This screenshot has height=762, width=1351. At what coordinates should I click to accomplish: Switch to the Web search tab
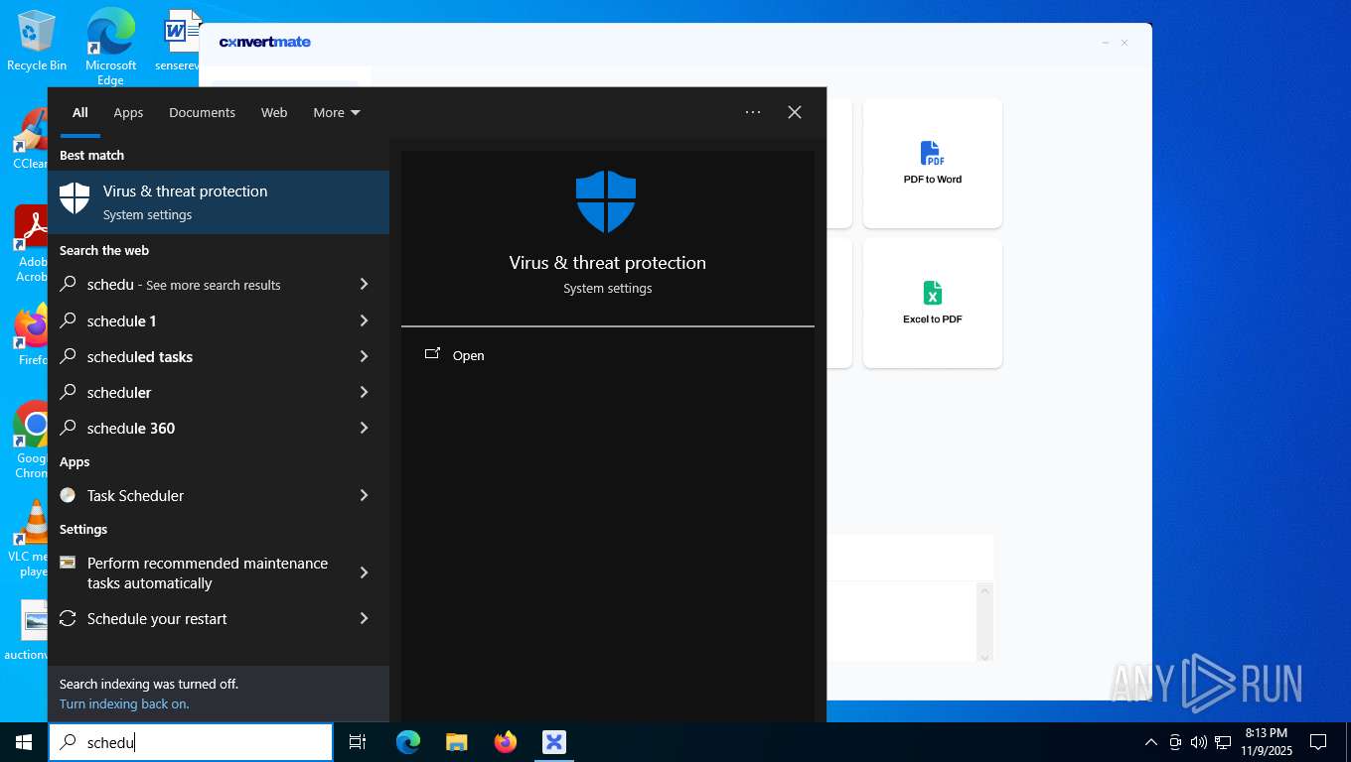[x=274, y=112]
